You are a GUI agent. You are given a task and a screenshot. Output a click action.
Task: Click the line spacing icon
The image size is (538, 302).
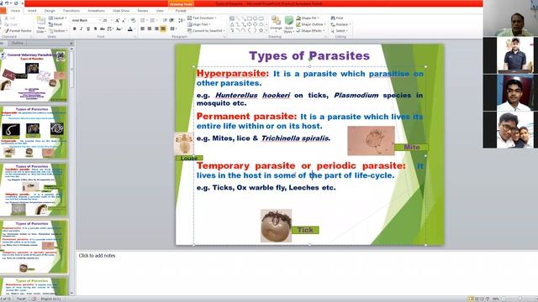pos(182,20)
